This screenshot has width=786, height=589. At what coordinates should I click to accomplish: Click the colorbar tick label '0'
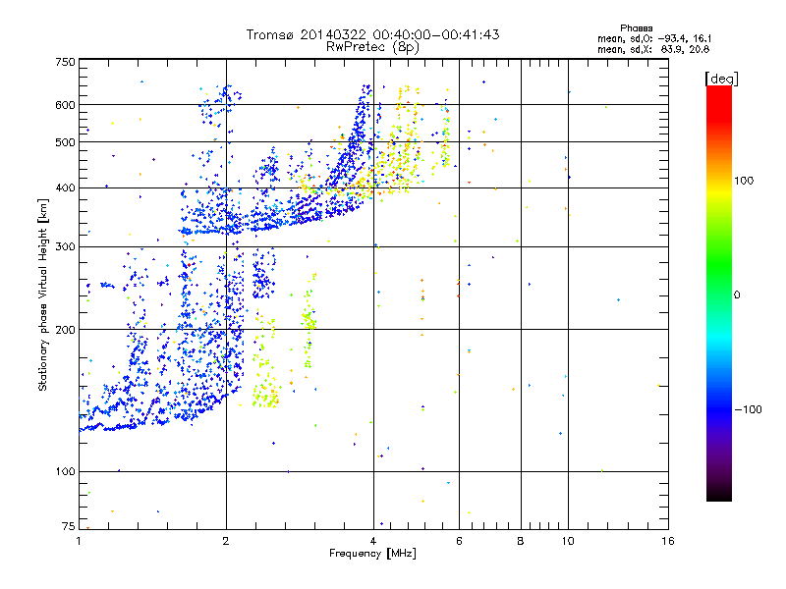tap(736, 294)
